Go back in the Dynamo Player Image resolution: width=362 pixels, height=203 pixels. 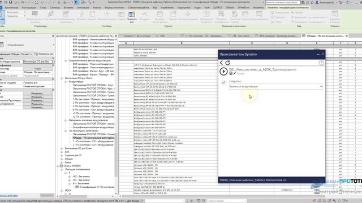221,63
